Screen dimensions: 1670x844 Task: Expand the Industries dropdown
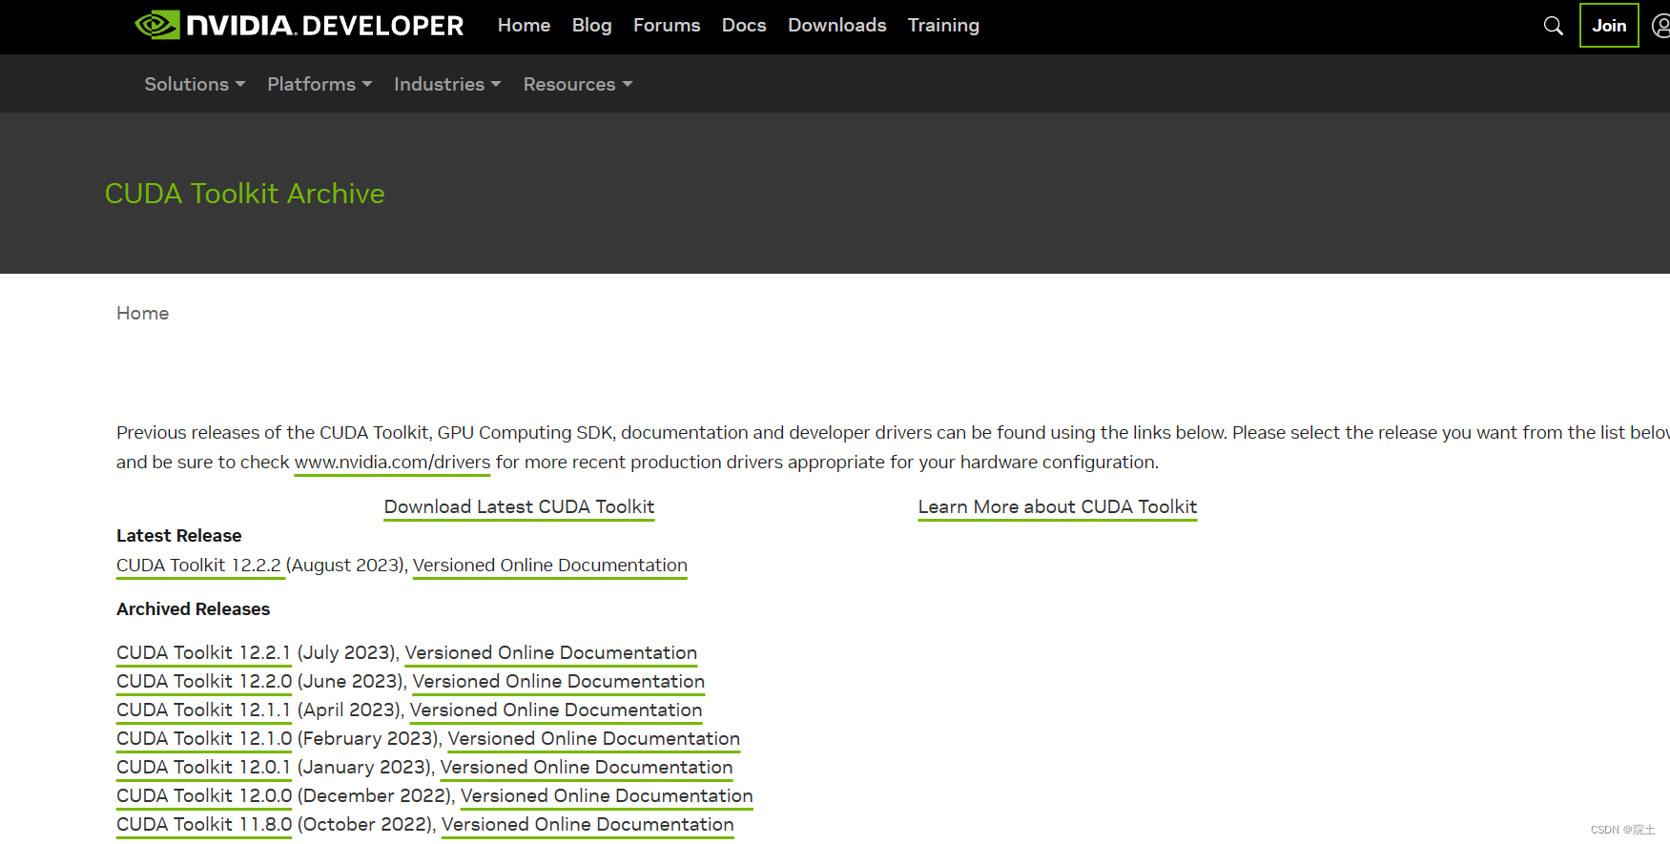pos(447,84)
